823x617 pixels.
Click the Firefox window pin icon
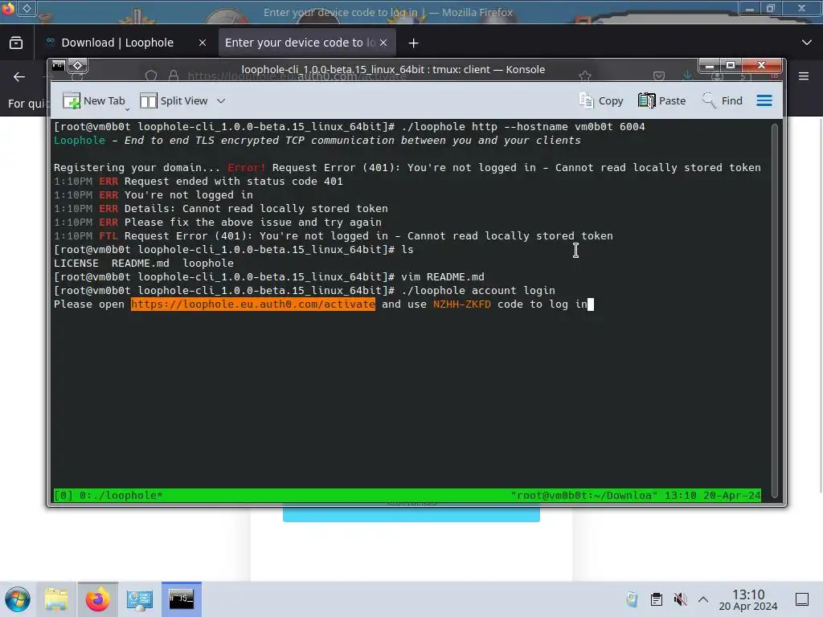(27, 8)
